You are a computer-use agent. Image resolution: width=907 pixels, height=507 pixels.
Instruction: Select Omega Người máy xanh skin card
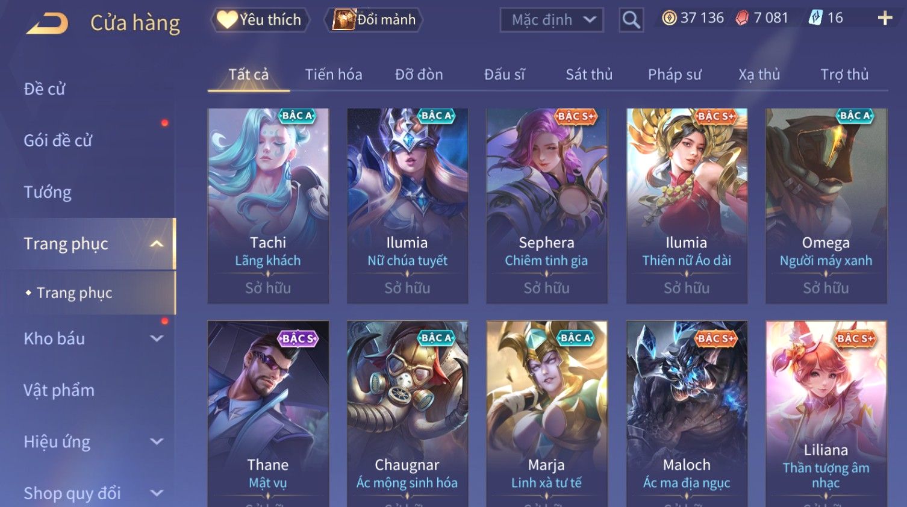coord(826,206)
